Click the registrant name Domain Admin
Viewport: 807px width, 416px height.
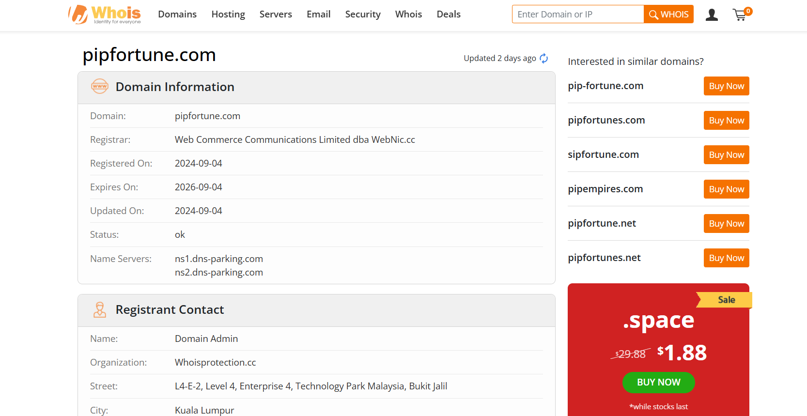pyautogui.click(x=206, y=339)
